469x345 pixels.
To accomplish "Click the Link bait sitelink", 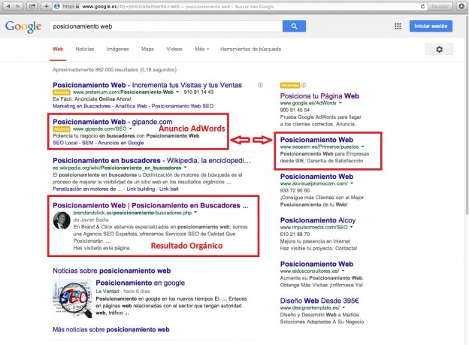I will point(169,189).
